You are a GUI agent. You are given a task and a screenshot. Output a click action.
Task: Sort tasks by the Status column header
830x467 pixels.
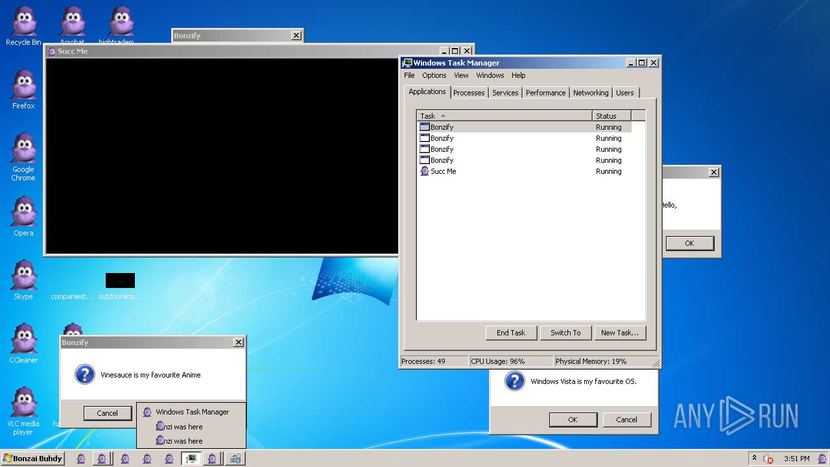coord(611,116)
